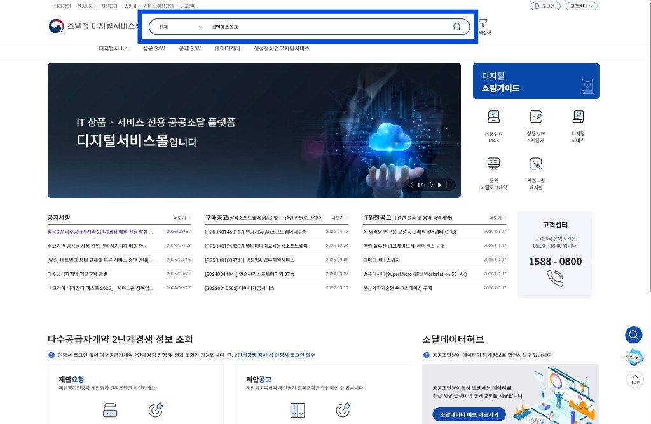The width and height of the screenshot is (651, 424).
Task: Open [R26BK01450117] 인공지능(AI)소프트웨어외 2종
Action: tap(256, 232)
